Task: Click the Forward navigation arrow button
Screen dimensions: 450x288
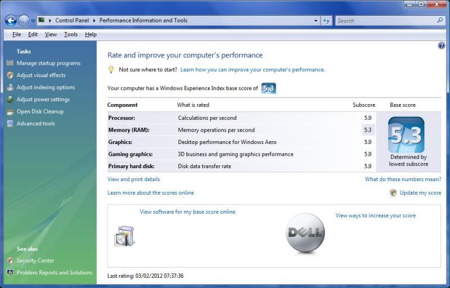Action: pos(24,20)
